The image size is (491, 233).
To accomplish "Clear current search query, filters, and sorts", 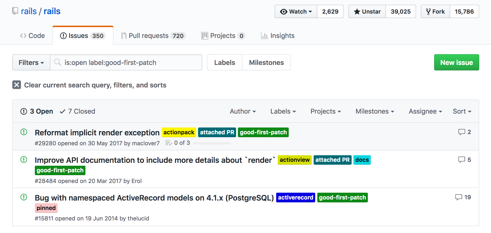I will click(x=89, y=85).
